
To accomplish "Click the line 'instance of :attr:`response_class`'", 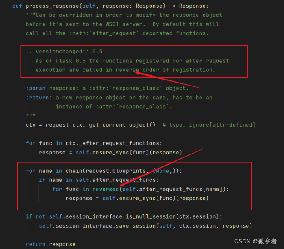I will tap(114, 107).
